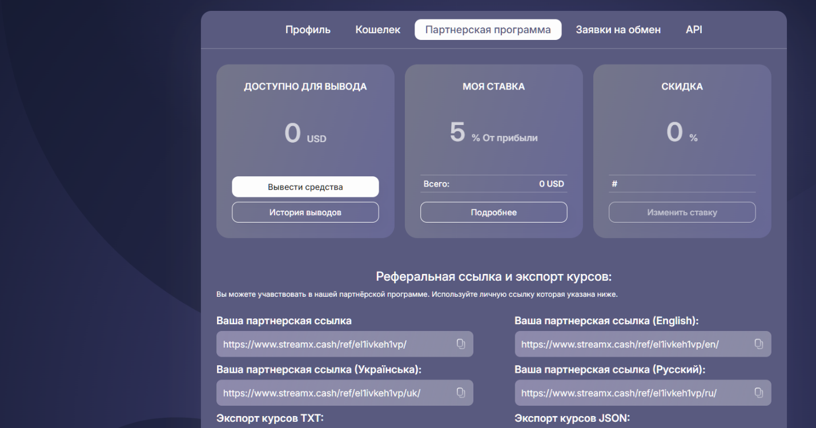Click the Всего: 0 USD total row
Screen dimensions: 816x428
click(x=493, y=183)
